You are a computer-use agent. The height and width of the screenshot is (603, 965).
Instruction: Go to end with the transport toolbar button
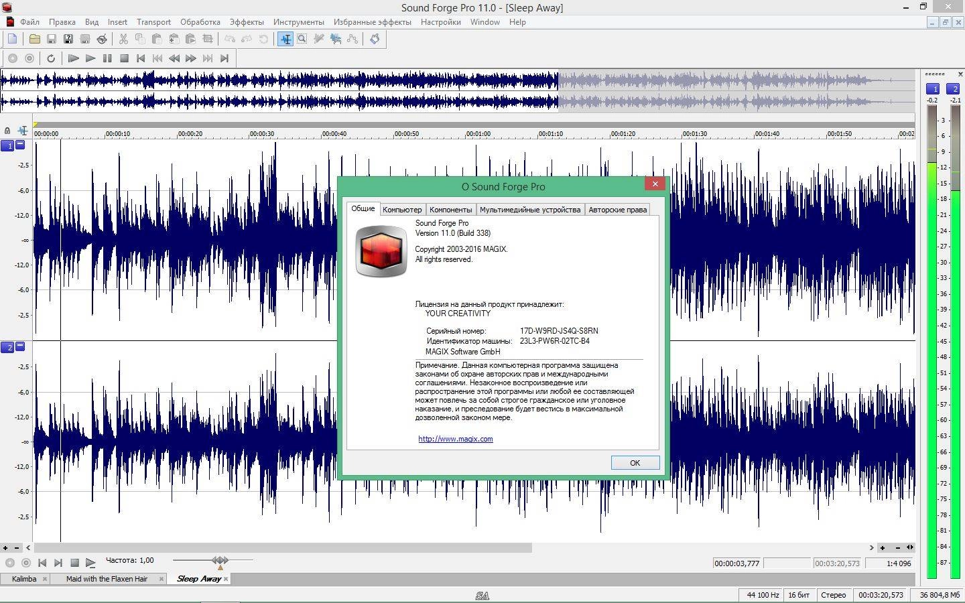pyautogui.click(x=224, y=58)
